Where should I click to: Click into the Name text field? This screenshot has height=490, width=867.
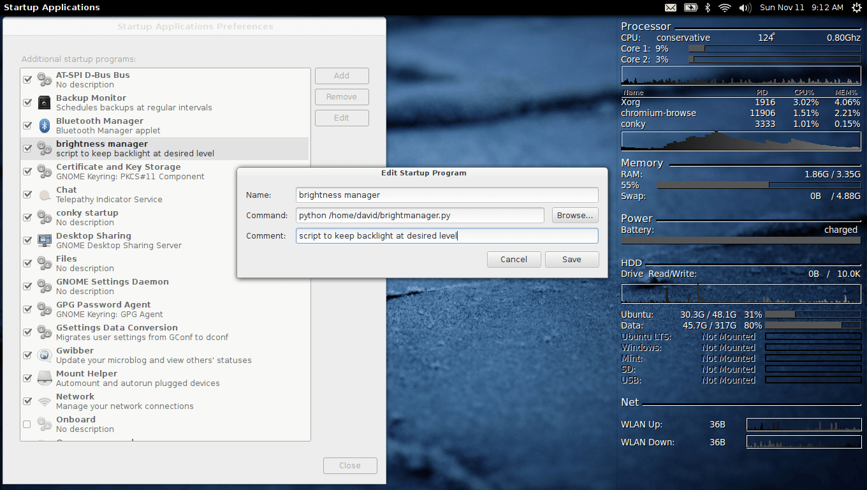(447, 195)
